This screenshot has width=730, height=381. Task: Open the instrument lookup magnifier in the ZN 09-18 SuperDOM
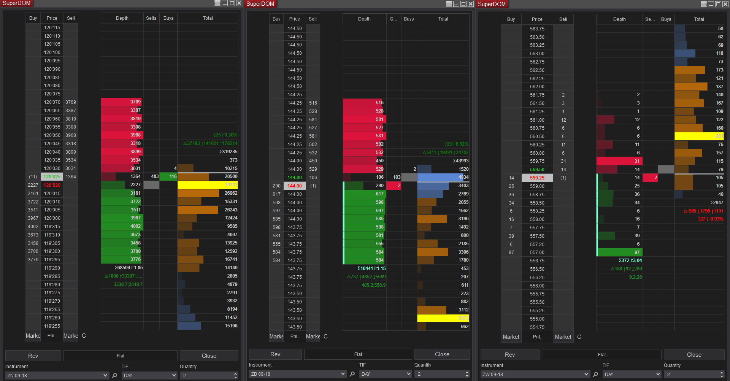click(x=114, y=375)
